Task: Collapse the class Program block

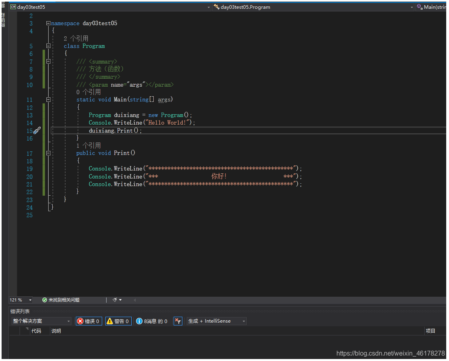Action: pyautogui.click(x=48, y=46)
